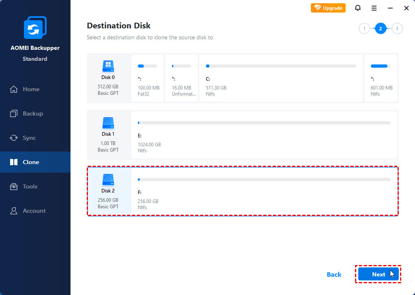Select the 100.00 MB Fat32 partition

[148, 78]
